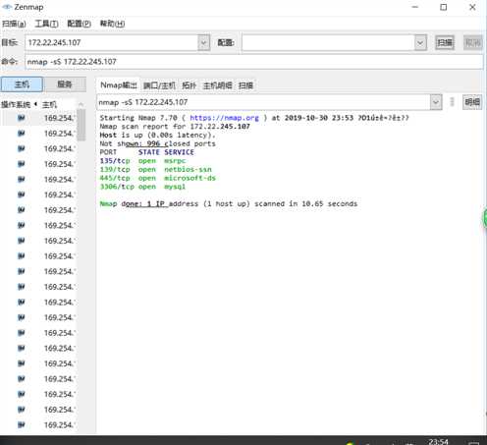This screenshot has height=445, width=487.
Task: Click the host list scroll-up arrow
Action: coord(81,104)
